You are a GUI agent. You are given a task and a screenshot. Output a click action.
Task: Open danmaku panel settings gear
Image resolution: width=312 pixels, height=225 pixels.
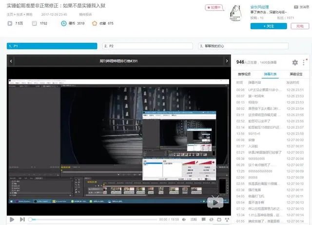pyautogui.click(x=295, y=62)
